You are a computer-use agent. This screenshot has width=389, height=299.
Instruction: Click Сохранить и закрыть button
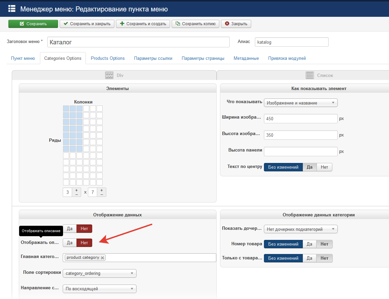point(87,24)
